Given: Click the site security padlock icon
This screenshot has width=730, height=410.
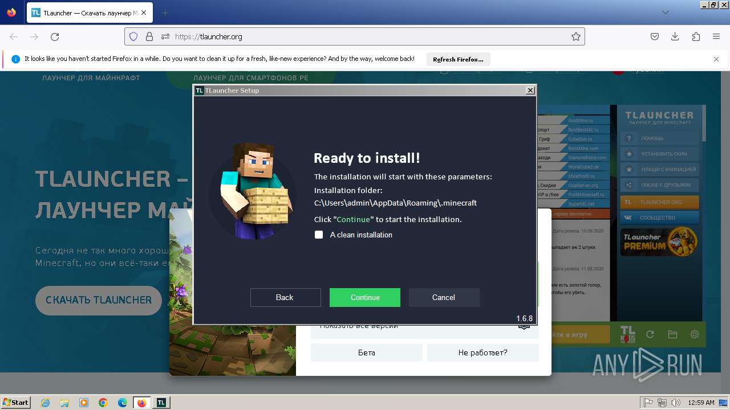Looking at the screenshot, I should click(149, 36).
